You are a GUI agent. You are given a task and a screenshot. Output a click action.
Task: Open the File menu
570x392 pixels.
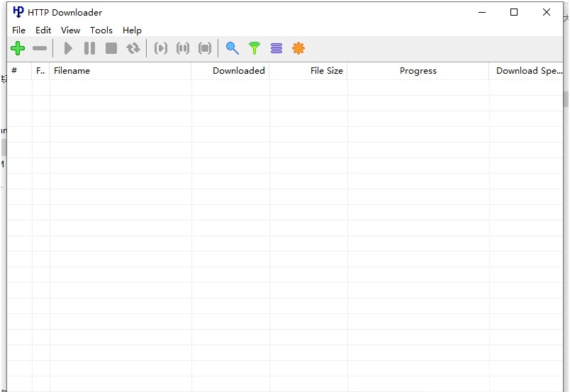point(18,30)
